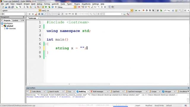Viewport: 190px width, 107px height.
Task: Save the file with the Save icon
Action: (x=9, y=7)
